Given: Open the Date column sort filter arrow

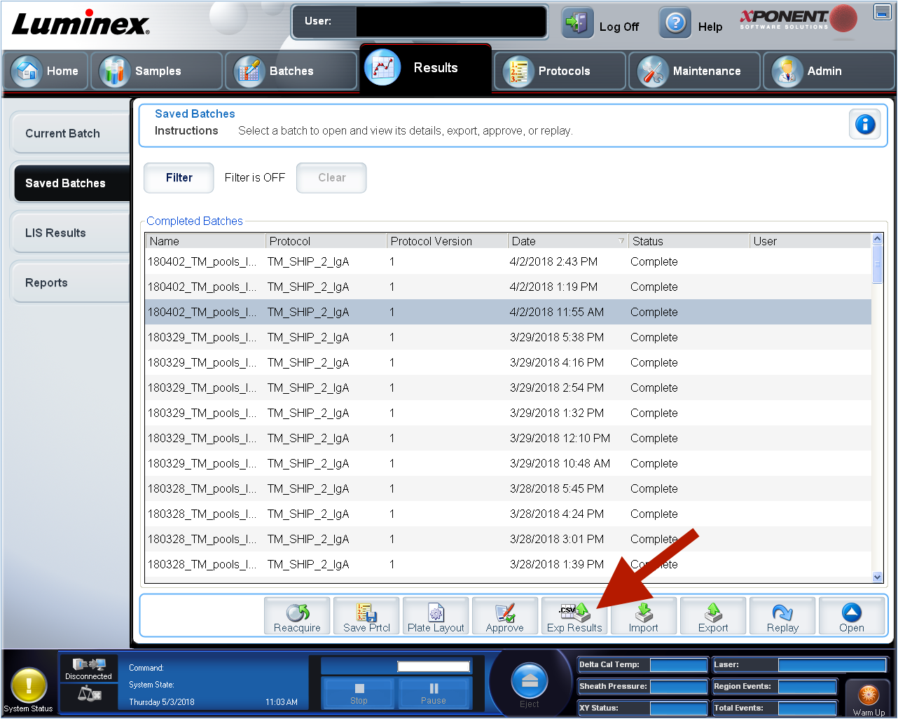Looking at the screenshot, I should pos(621,240).
